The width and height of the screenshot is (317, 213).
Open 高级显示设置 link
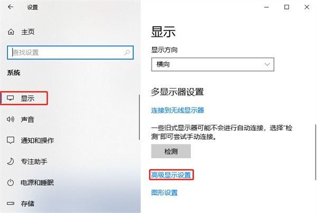point(171,175)
